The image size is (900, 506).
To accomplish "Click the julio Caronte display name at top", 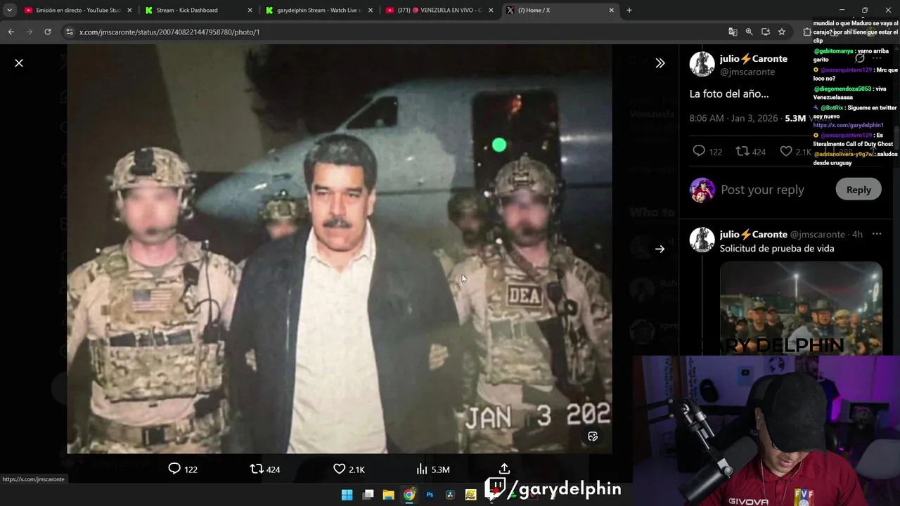I will (753, 58).
